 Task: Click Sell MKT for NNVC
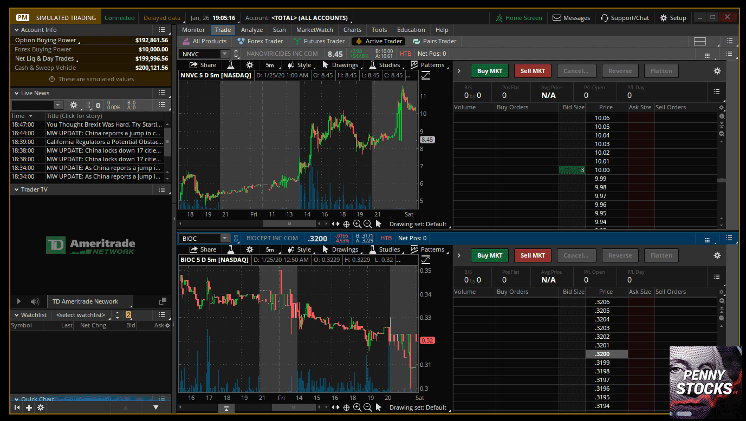(533, 71)
